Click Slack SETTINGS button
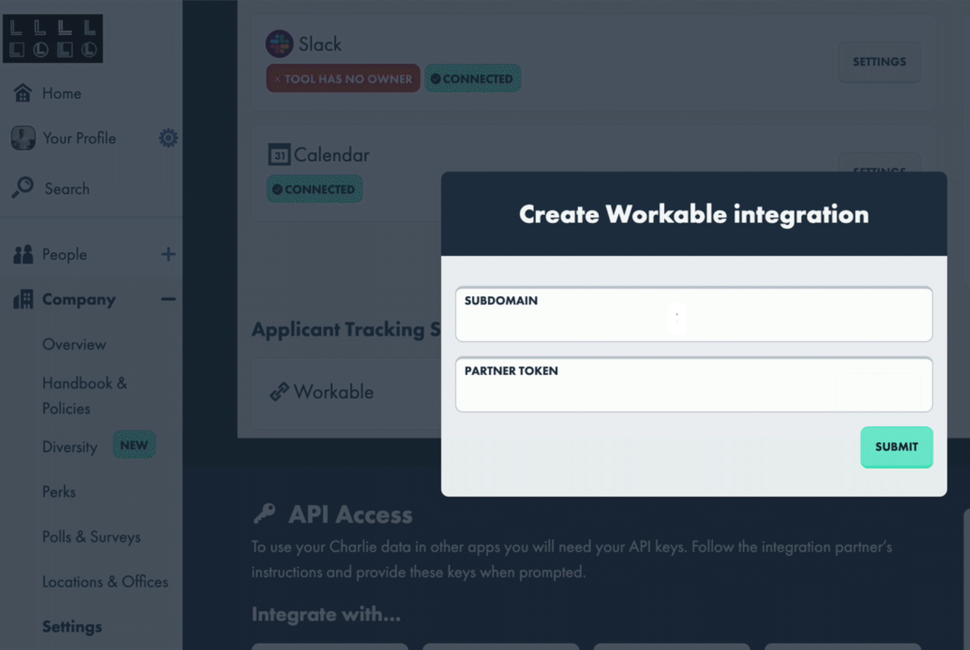This screenshot has height=650, width=970. (879, 62)
